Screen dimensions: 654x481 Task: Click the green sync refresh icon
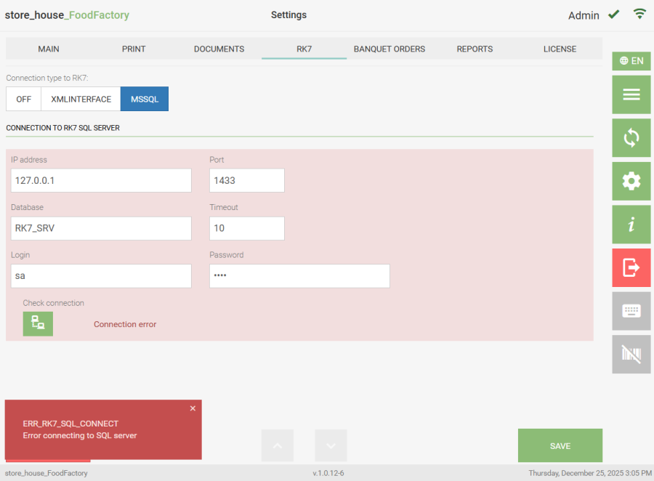click(631, 138)
